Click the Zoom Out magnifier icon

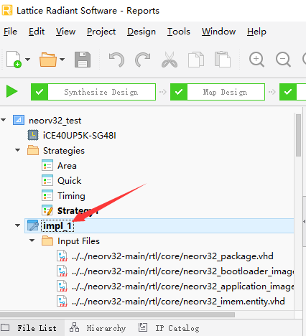pyautogui.click(x=283, y=60)
